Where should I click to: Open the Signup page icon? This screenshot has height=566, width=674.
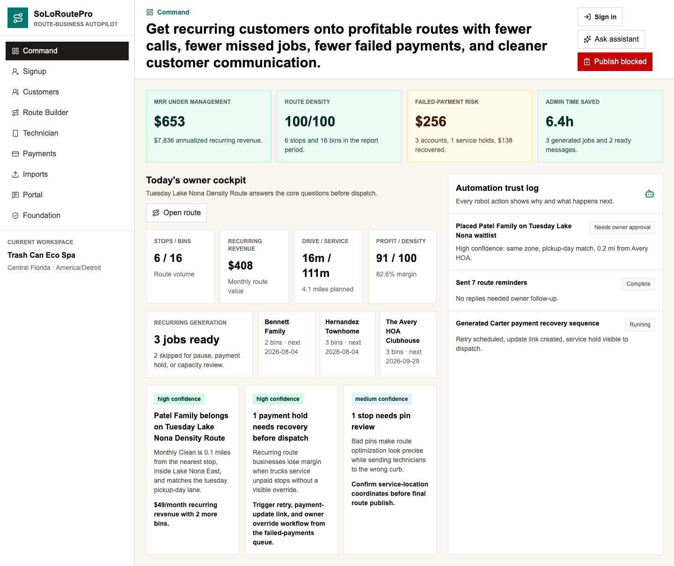[x=15, y=72]
